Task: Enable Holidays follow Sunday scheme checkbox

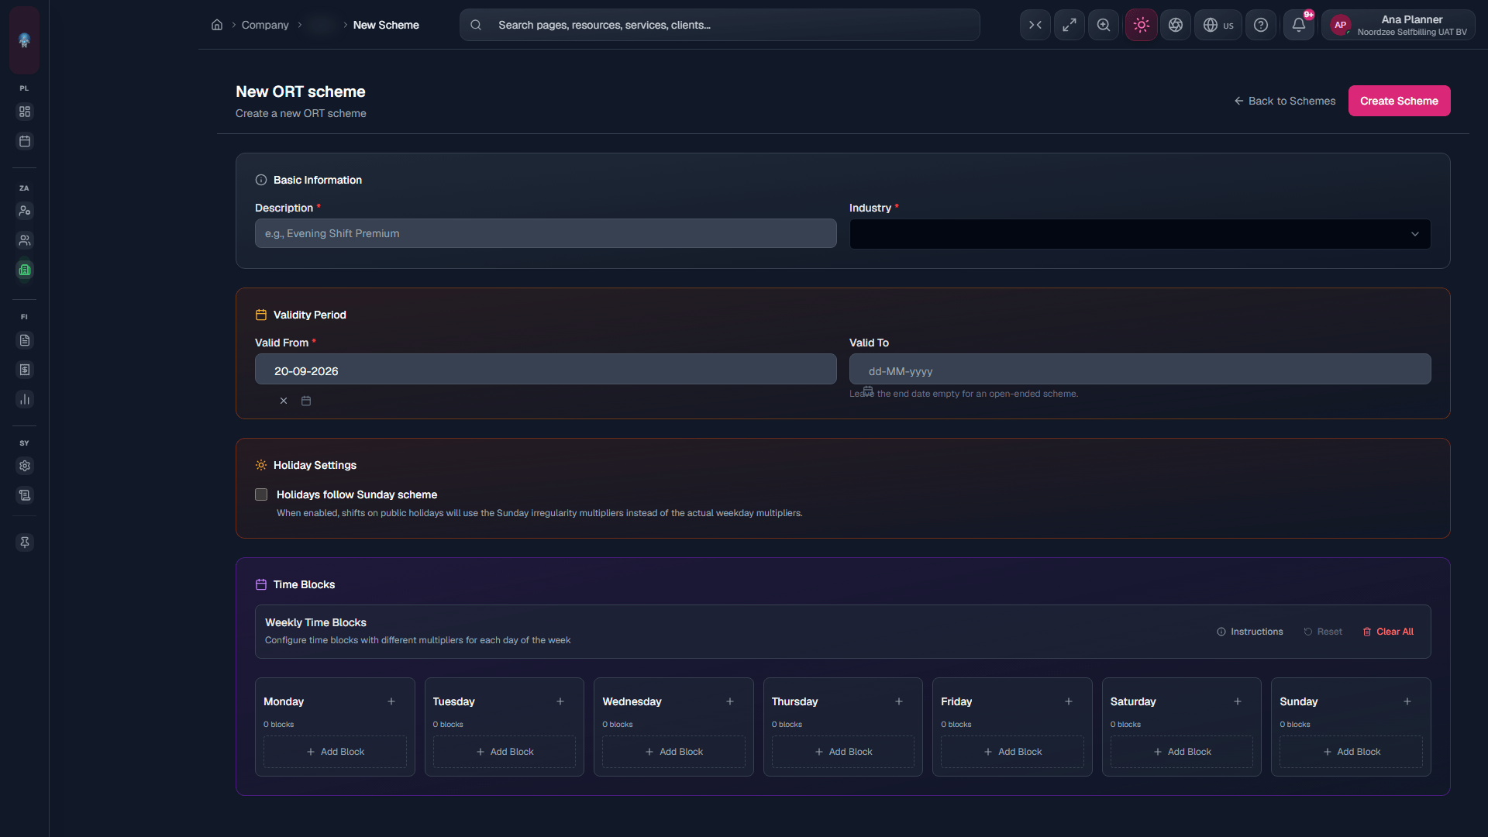Action: click(x=261, y=494)
